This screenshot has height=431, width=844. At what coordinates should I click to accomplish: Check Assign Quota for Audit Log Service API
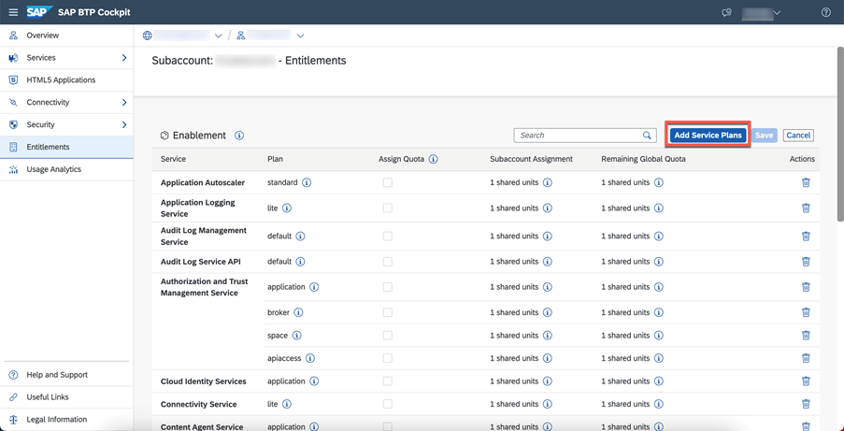(x=388, y=261)
